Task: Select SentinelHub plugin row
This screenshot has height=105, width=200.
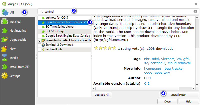Action: (64, 49)
